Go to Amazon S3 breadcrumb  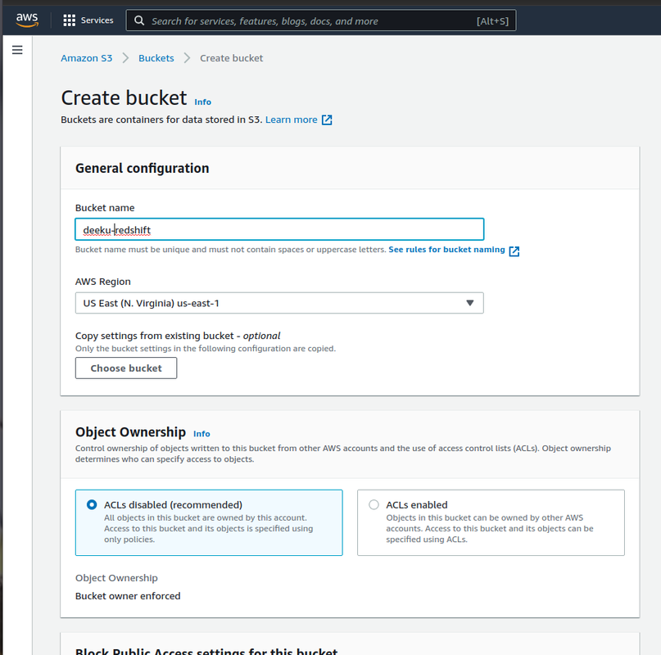click(x=87, y=58)
